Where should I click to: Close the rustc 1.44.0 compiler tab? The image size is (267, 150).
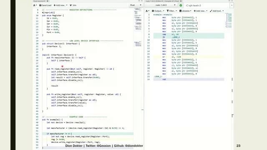pyautogui.click(x=181, y=1)
